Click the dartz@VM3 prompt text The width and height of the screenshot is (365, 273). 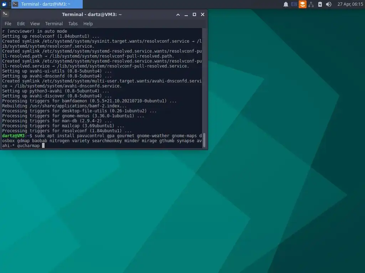tap(13, 135)
